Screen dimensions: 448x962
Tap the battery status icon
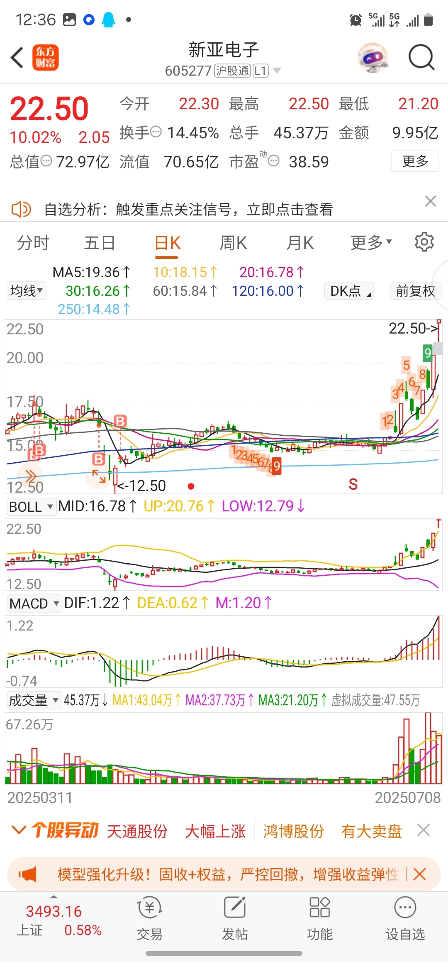pos(429,20)
